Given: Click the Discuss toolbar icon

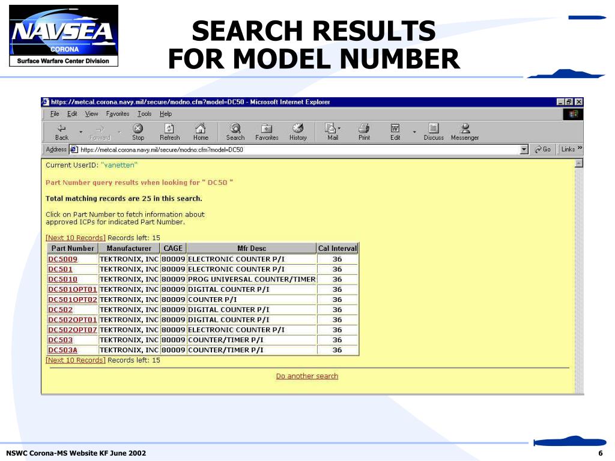Looking at the screenshot, I should 434,128.
